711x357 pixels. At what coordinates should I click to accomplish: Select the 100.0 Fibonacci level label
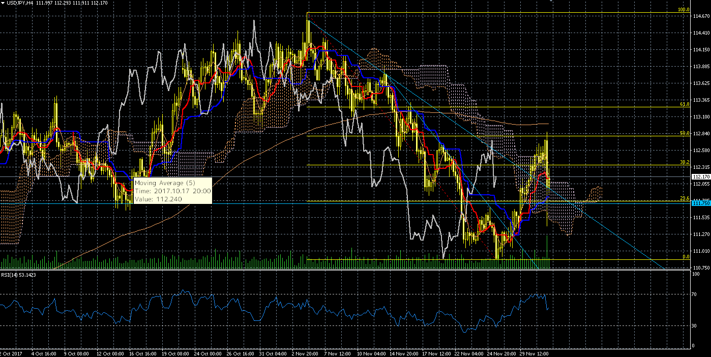coord(684,10)
